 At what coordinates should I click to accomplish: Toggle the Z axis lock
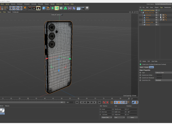coord(20,8)
